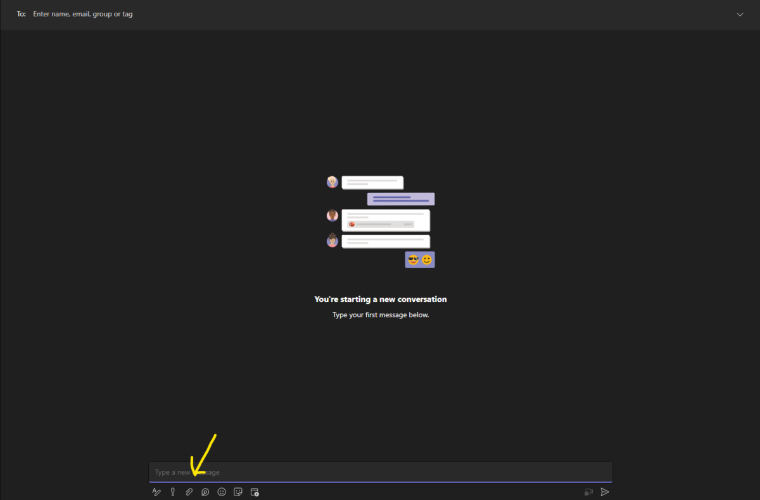This screenshot has height=500, width=760.
Task: Upload an attachment to the conversation
Action: [x=189, y=492]
